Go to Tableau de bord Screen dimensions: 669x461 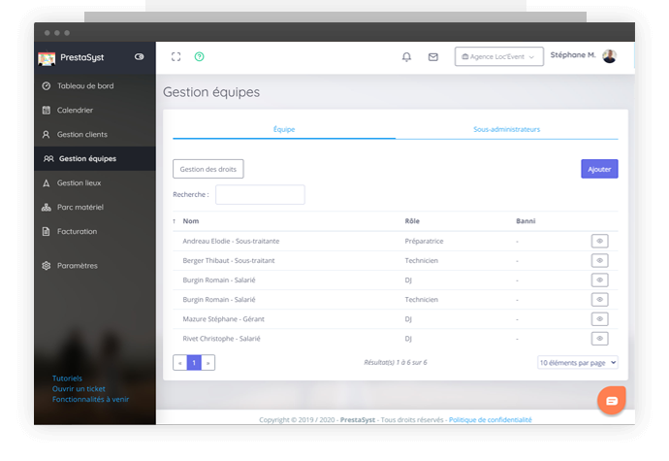(85, 85)
